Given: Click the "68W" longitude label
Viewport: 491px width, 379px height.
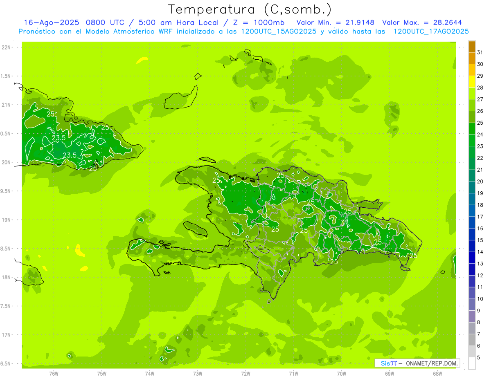Looking at the screenshot, I should pyautogui.click(x=437, y=374).
